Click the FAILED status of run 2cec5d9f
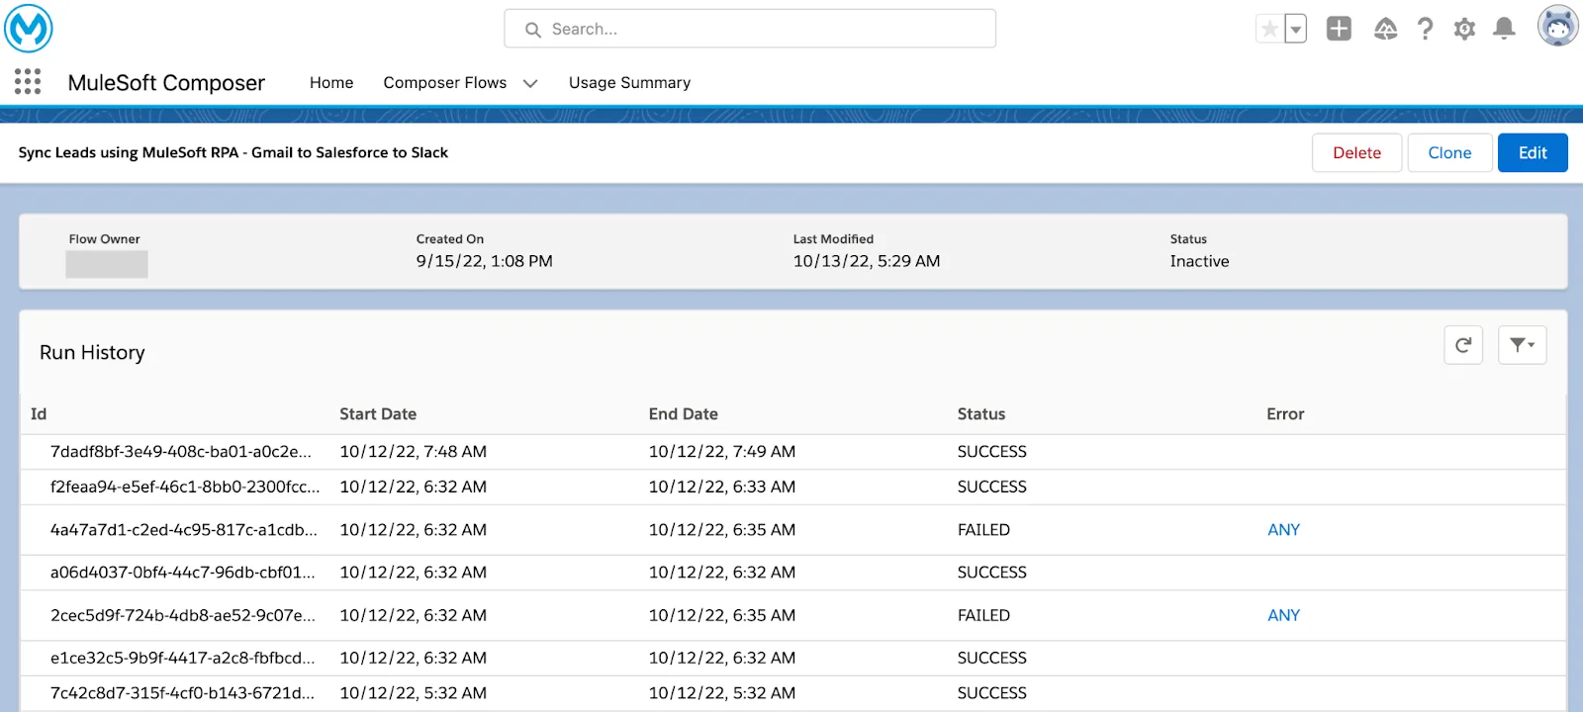 (x=983, y=615)
